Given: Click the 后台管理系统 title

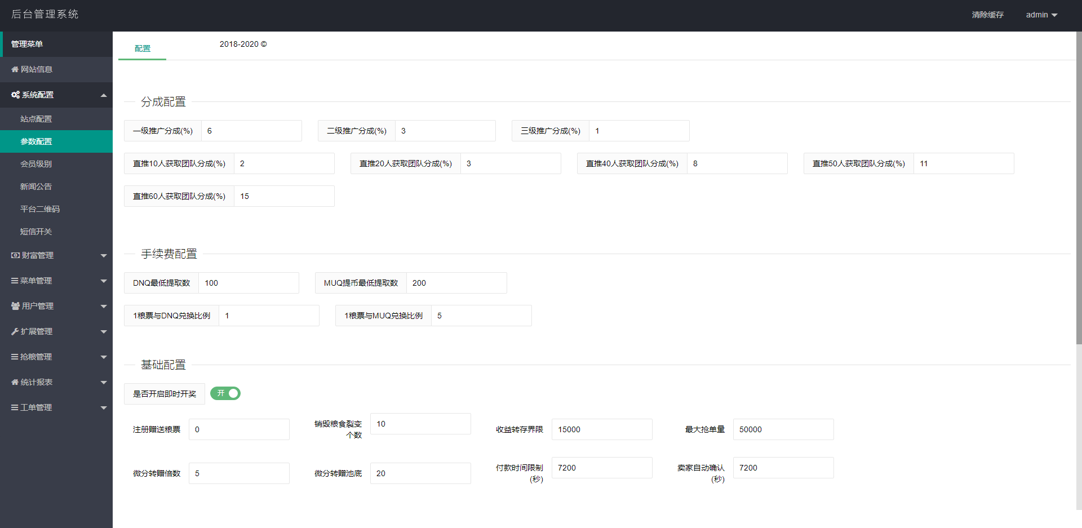Looking at the screenshot, I should click(x=45, y=14).
